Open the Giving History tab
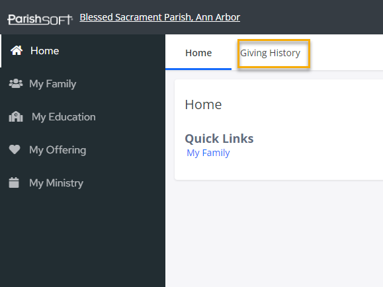Viewport: 383px width, 287px height. 270,53
